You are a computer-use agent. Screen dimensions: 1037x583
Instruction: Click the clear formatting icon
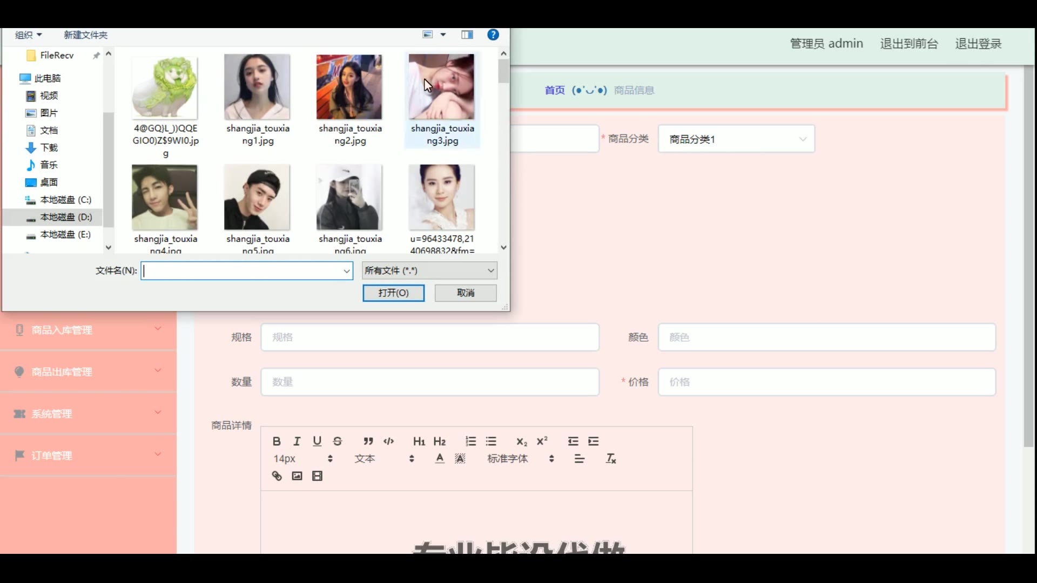point(610,458)
